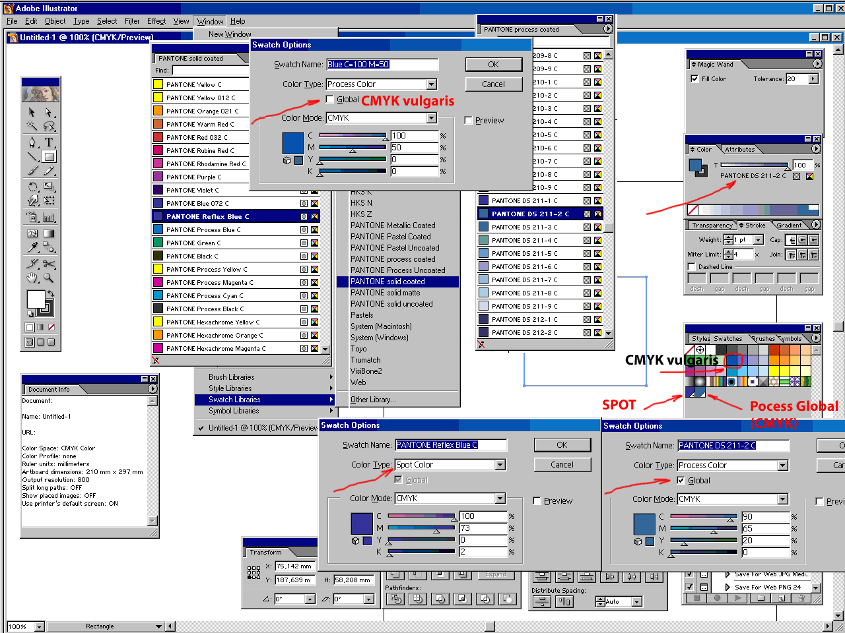
Task: Click Cancel in PANTONE Reflex Blue Swatch Options
Action: pos(562,465)
